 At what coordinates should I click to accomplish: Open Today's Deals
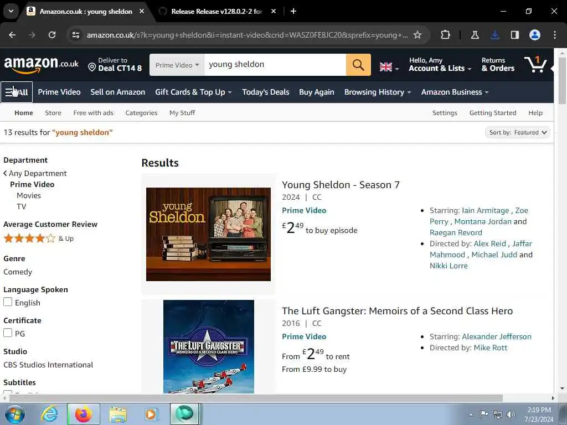tap(266, 92)
